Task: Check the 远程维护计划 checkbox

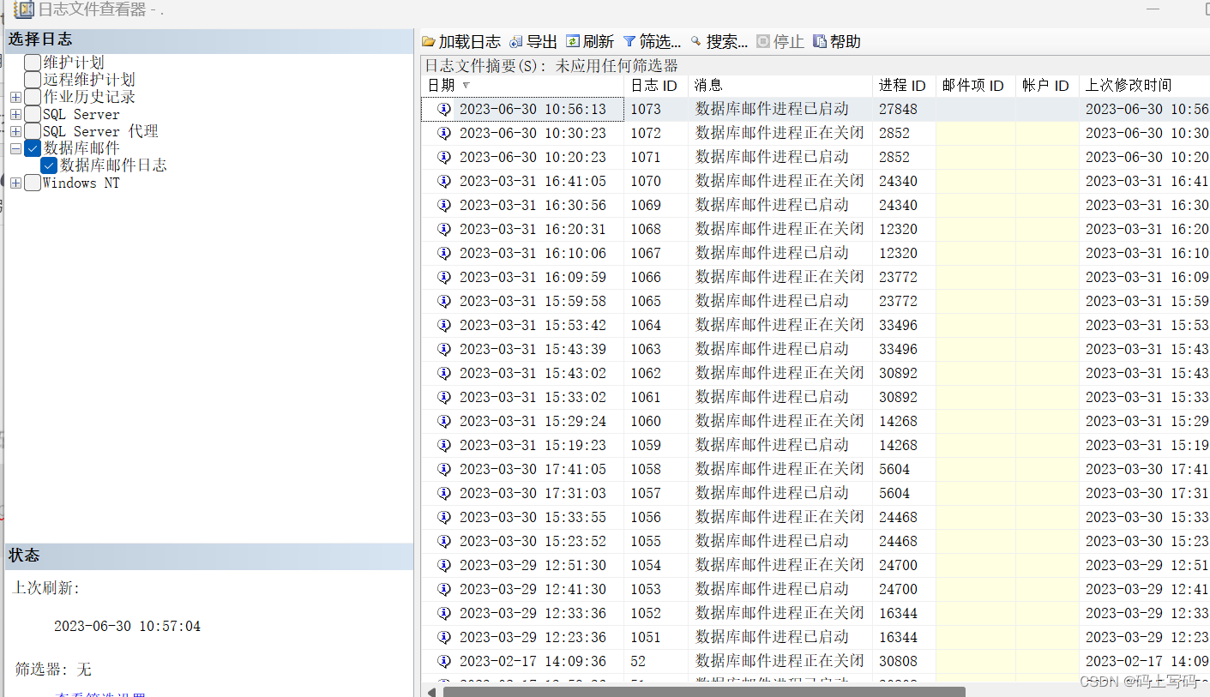Action: pyautogui.click(x=33, y=80)
